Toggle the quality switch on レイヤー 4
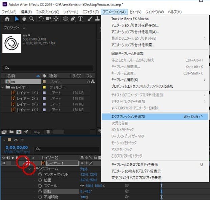 pos(91,163)
